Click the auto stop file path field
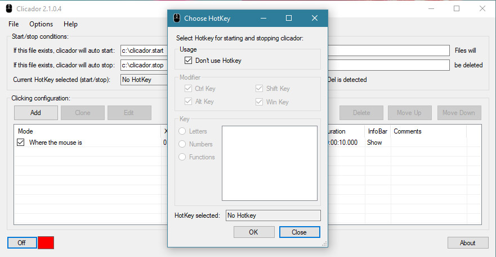 pyautogui.click(x=144, y=65)
